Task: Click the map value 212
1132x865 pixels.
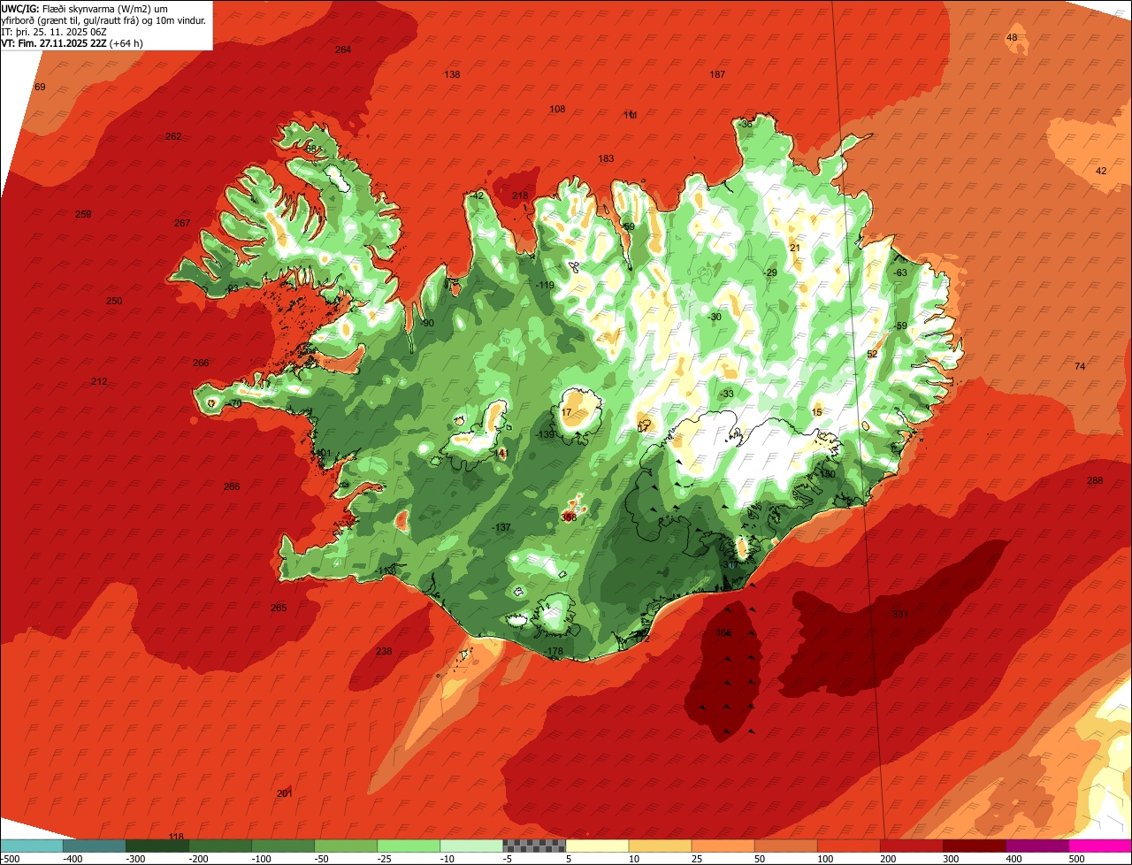Action: pos(99,381)
